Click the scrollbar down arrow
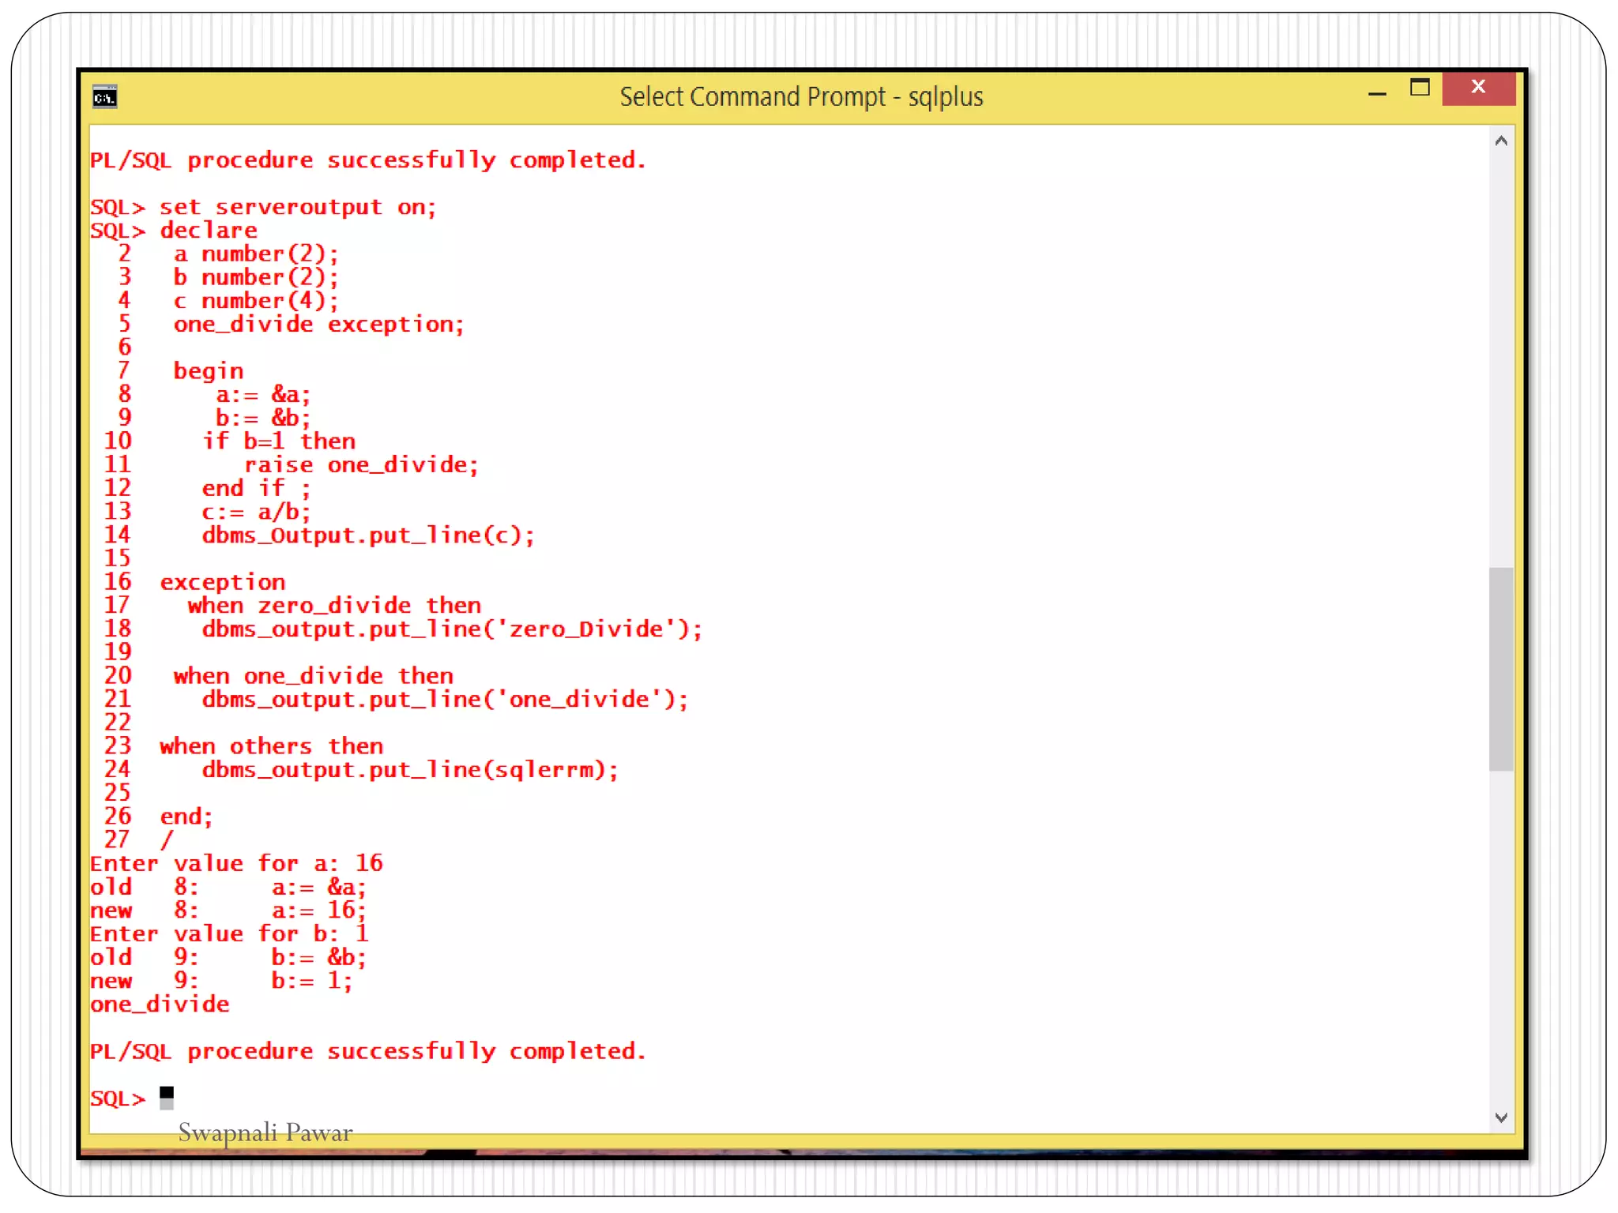1618x1213 pixels. coord(1501,1117)
